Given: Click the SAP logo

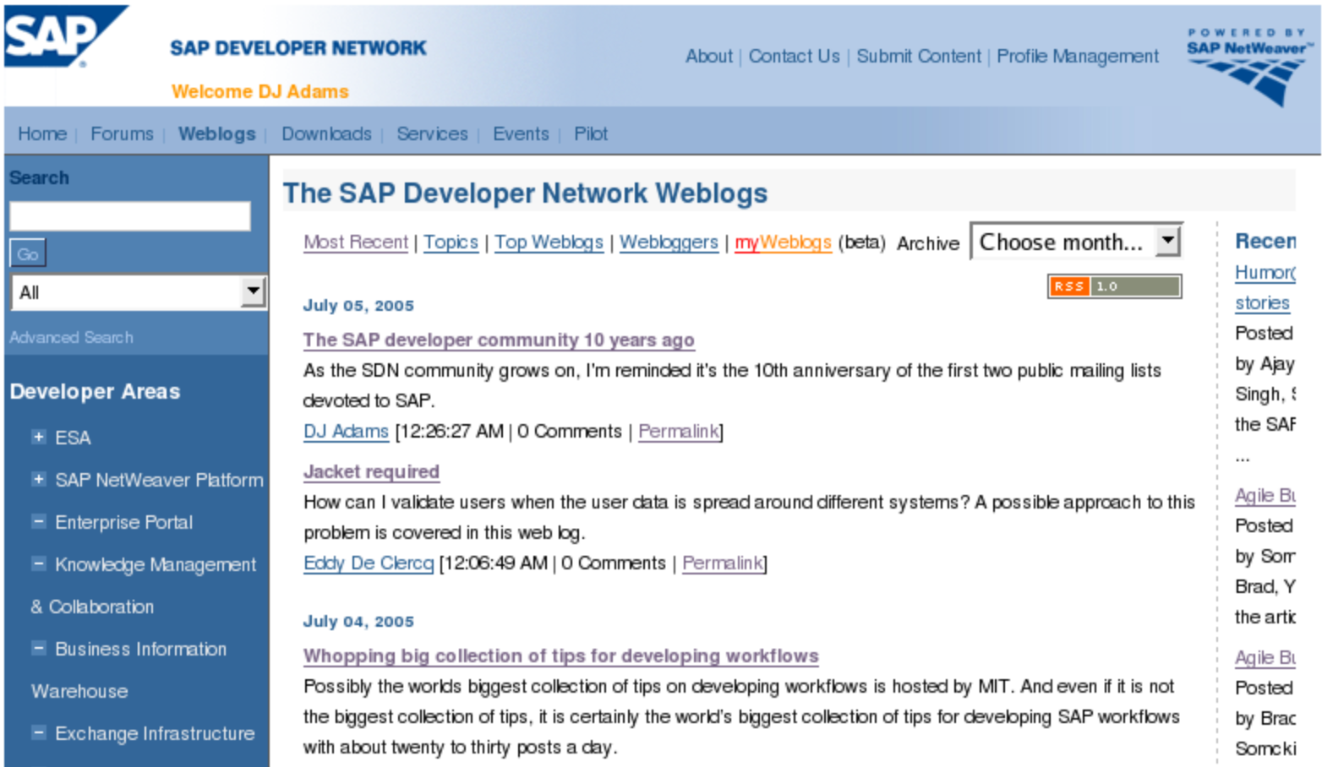Looking at the screenshot, I should 64,37.
